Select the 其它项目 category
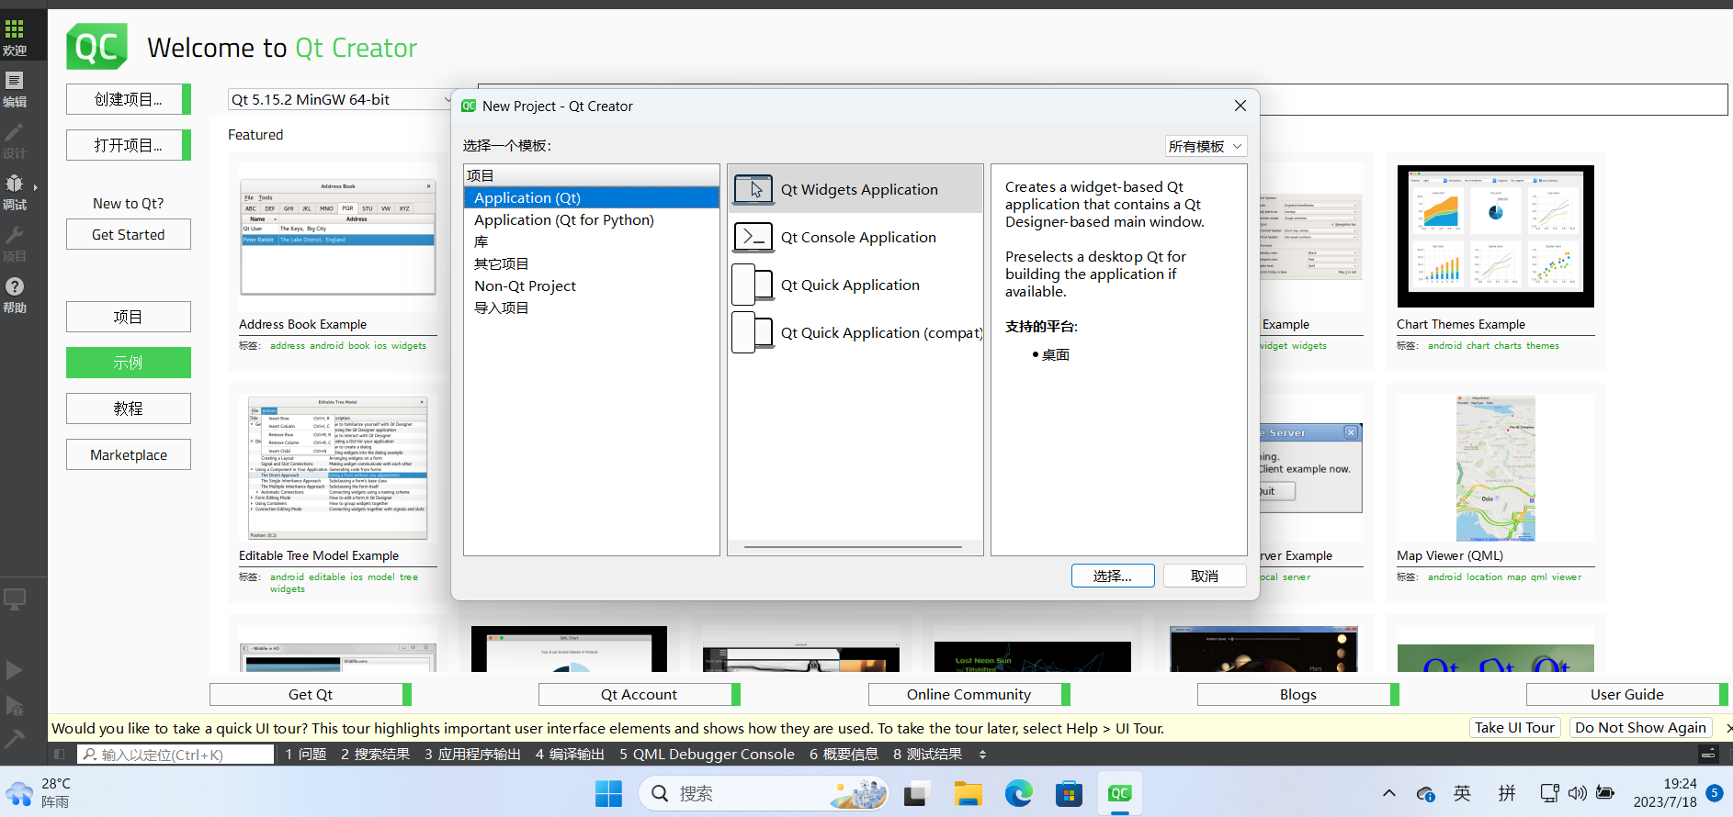This screenshot has height=817, width=1733. point(592,263)
